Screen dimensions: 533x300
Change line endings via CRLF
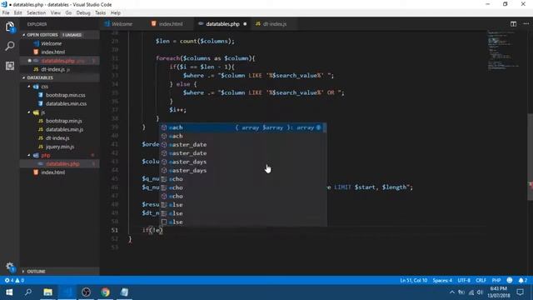click(481, 280)
